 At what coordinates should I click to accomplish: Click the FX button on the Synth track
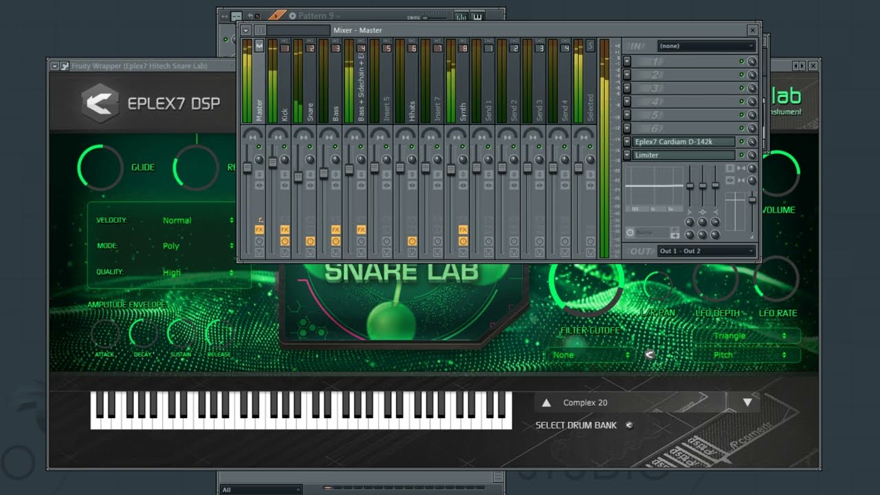coord(463,230)
